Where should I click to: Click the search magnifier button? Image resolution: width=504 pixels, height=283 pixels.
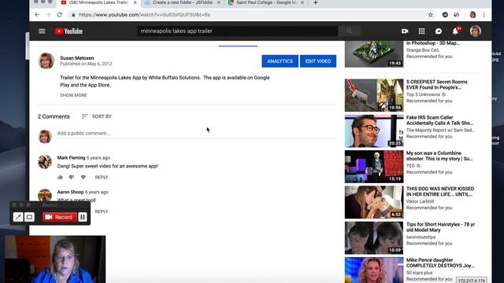(x=350, y=31)
